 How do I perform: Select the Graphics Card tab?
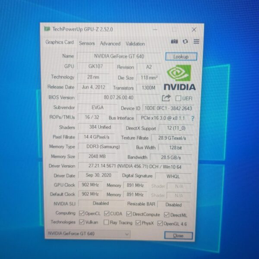(x=60, y=42)
